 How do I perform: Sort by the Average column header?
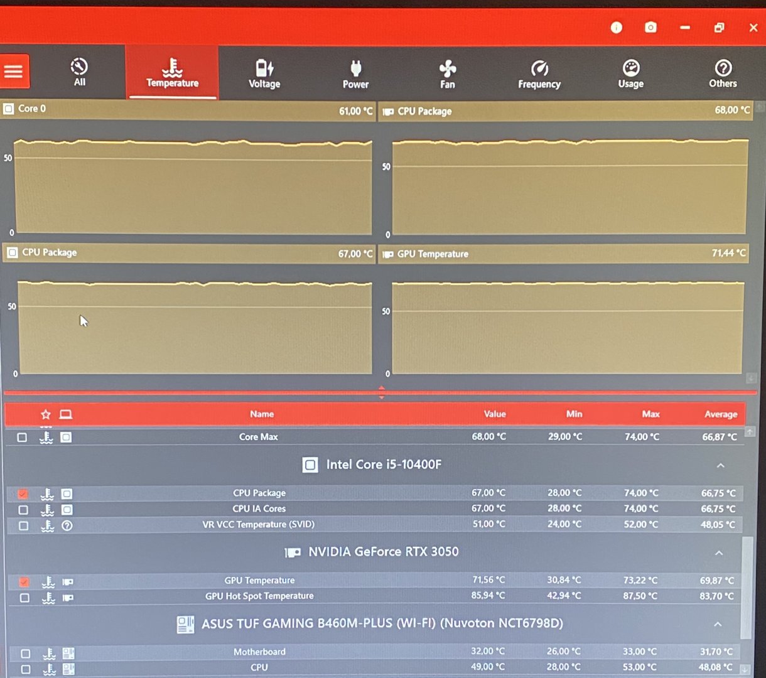(x=721, y=414)
